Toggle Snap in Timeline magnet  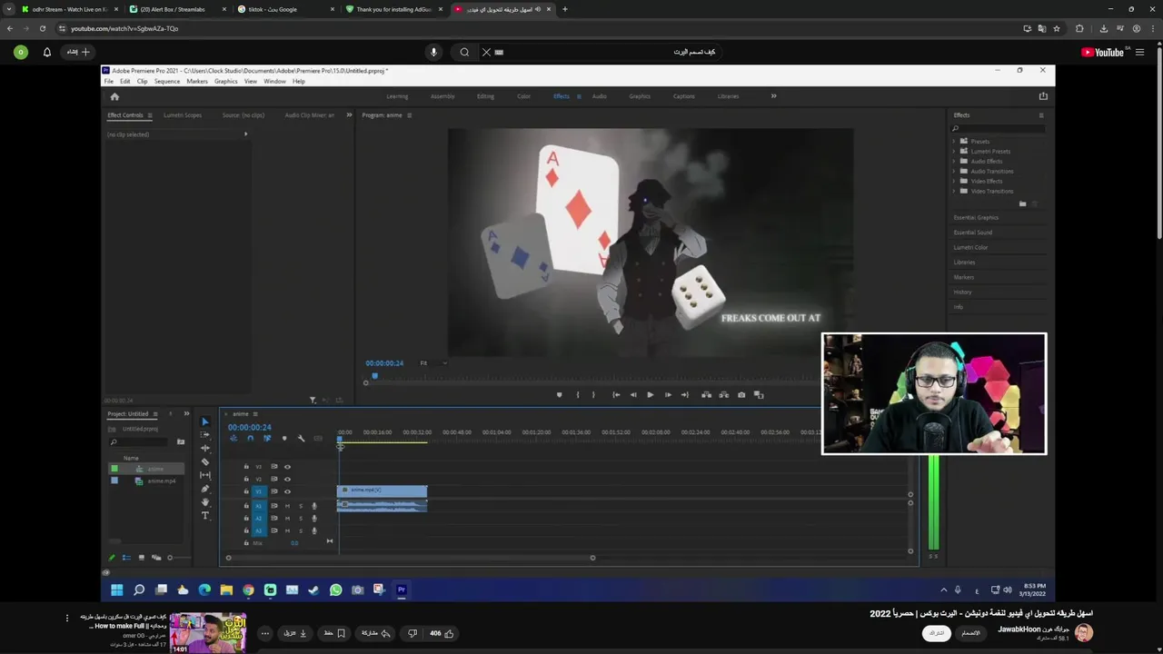[x=250, y=439]
